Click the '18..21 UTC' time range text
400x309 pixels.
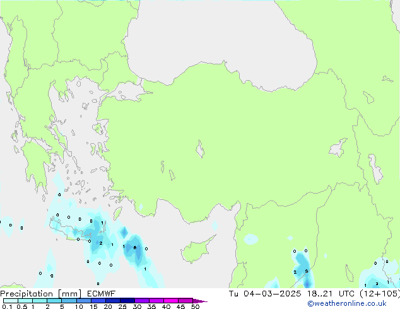click(x=331, y=294)
